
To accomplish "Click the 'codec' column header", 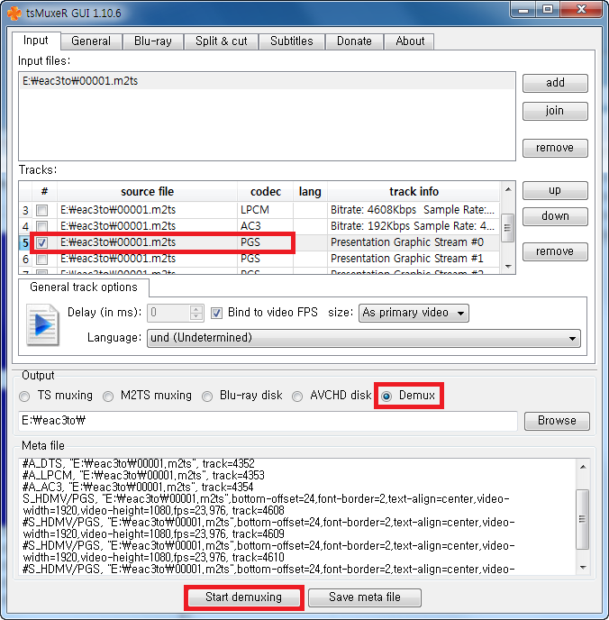I will click(265, 192).
